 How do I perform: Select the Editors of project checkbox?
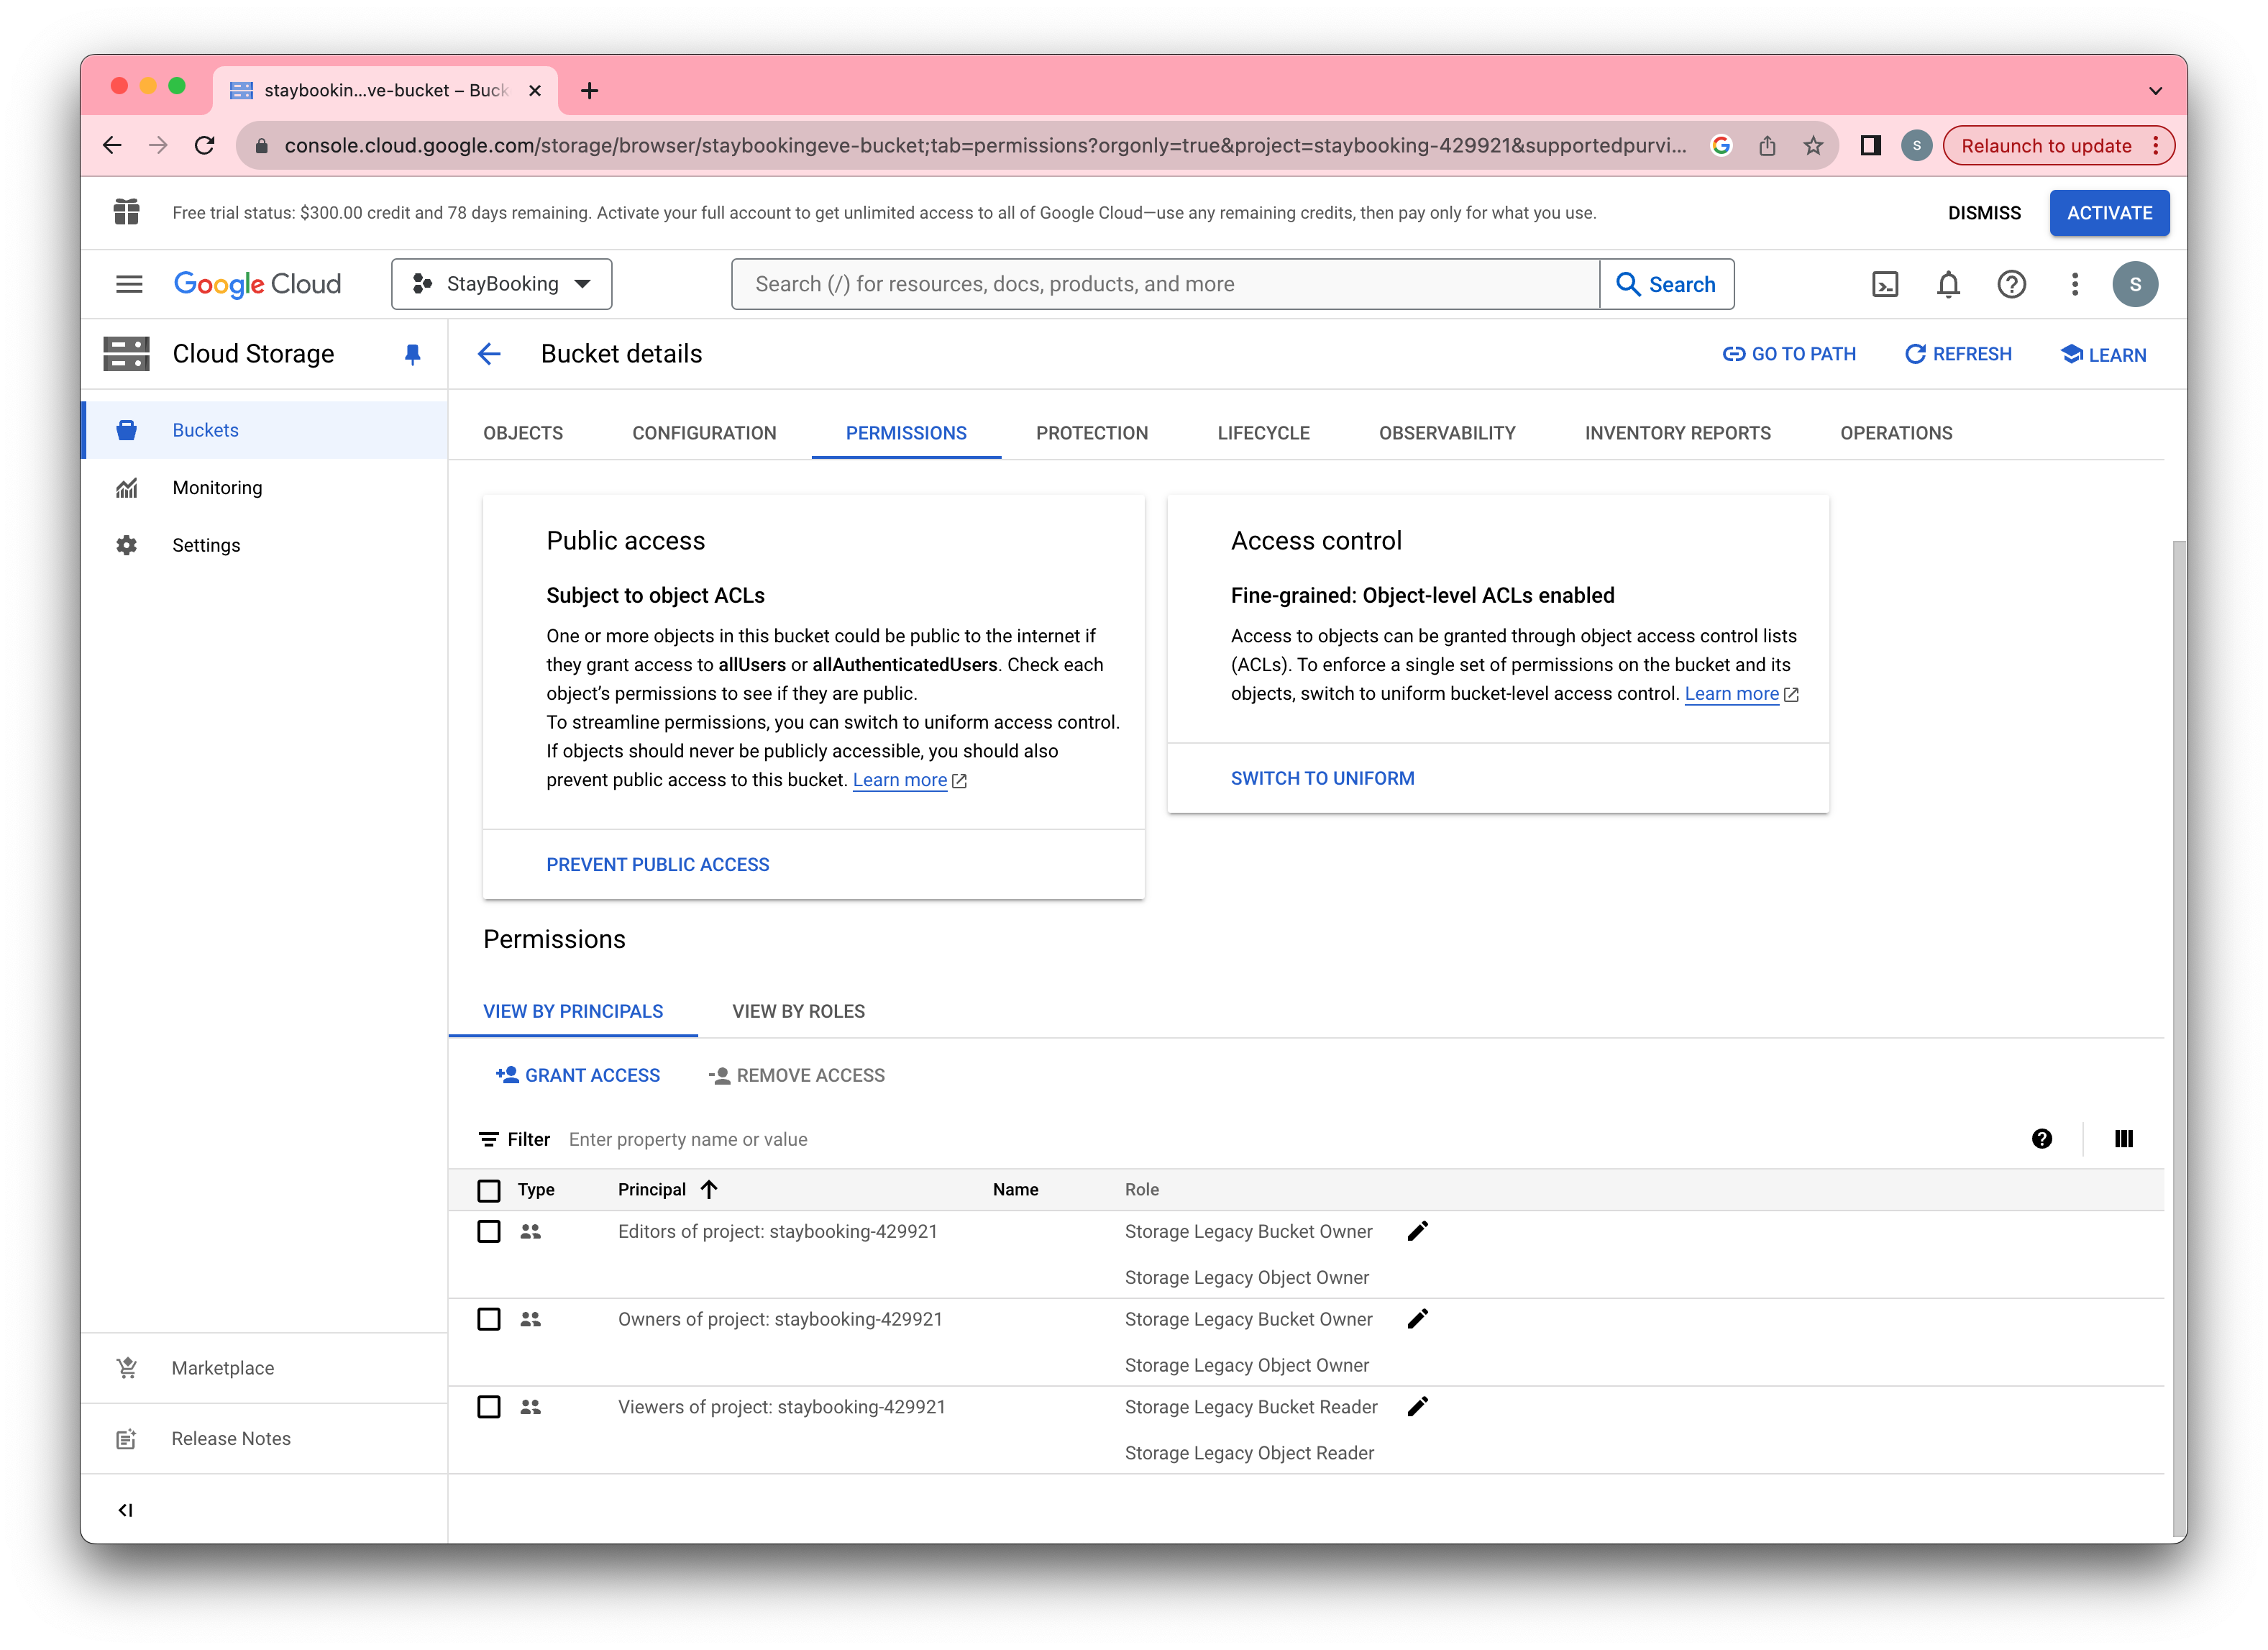pos(489,1232)
